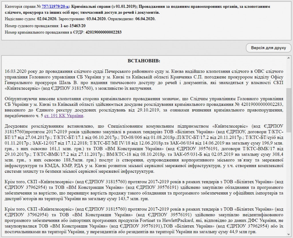Click the 'ВСТАНОВИВ:' heading
The height and width of the screenshot is (238, 293).
pos(144,61)
